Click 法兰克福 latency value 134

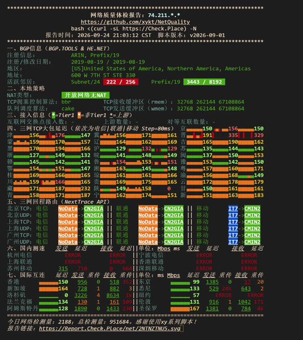point(63,302)
